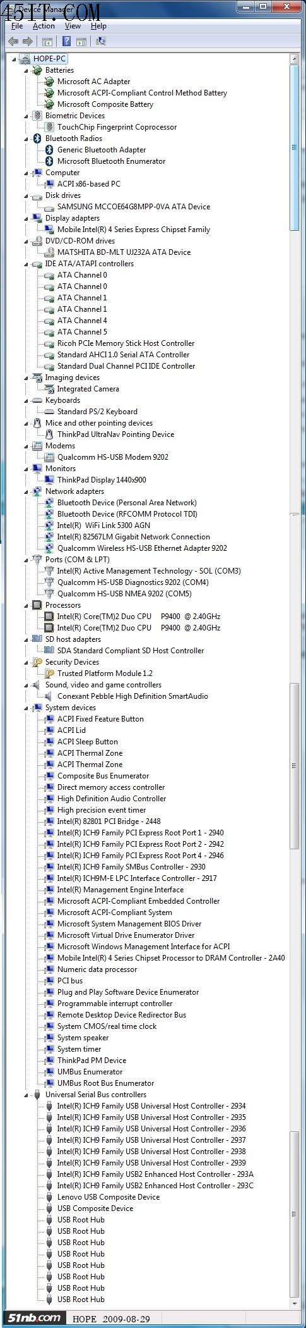This screenshot has height=1328, width=306.
Task: Open the File menu
Action: click(17, 26)
